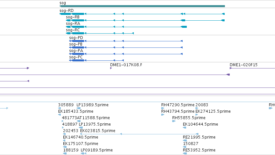Click the sog gene label
This screenshot has height=155, width=275.
(63, 3)
